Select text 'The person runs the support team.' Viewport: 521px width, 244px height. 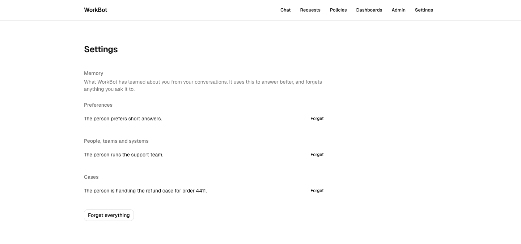(124, 155)
